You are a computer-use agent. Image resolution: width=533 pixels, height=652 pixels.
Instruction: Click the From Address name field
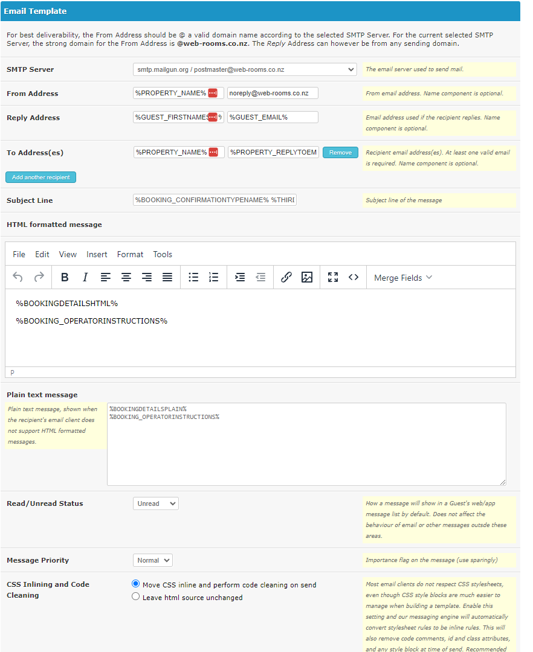[178, 93]
